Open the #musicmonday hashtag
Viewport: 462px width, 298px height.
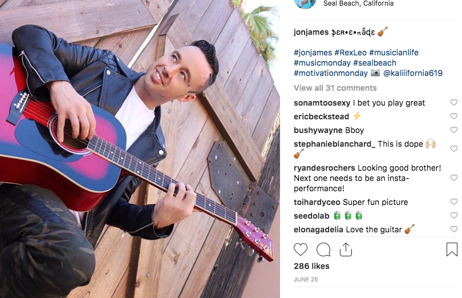(322, 63)
